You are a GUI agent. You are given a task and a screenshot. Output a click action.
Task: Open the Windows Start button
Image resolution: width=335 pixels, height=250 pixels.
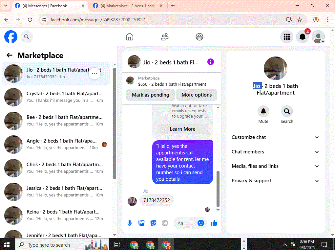[7, 244]
